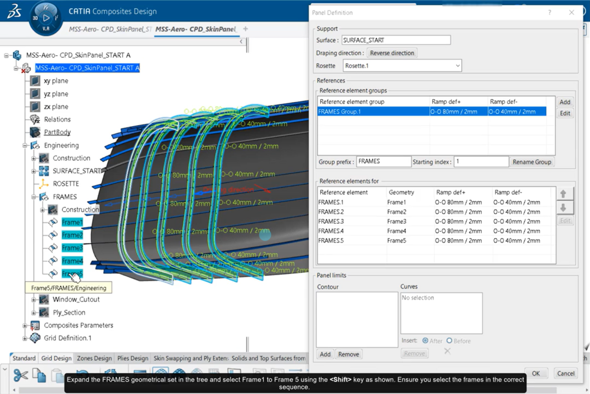
Task: Expand the Composites Parameters node
Action: click(25, 326)
